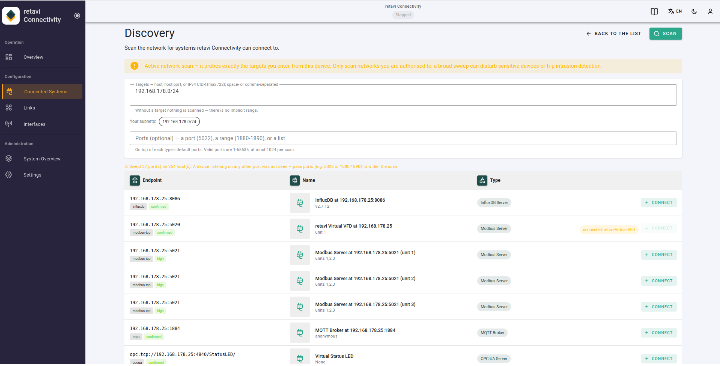Open the EN language selector
This screenshot has height=366, width=720.
click(x=675, y=11)
